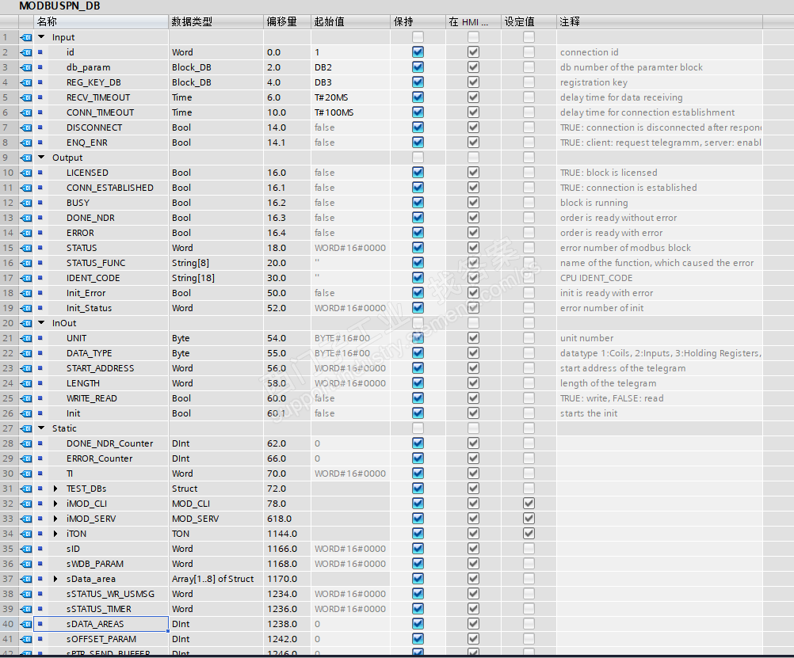Expand the iTON timer instance
This screenshot has height=658, width=794.
[55, 534]
